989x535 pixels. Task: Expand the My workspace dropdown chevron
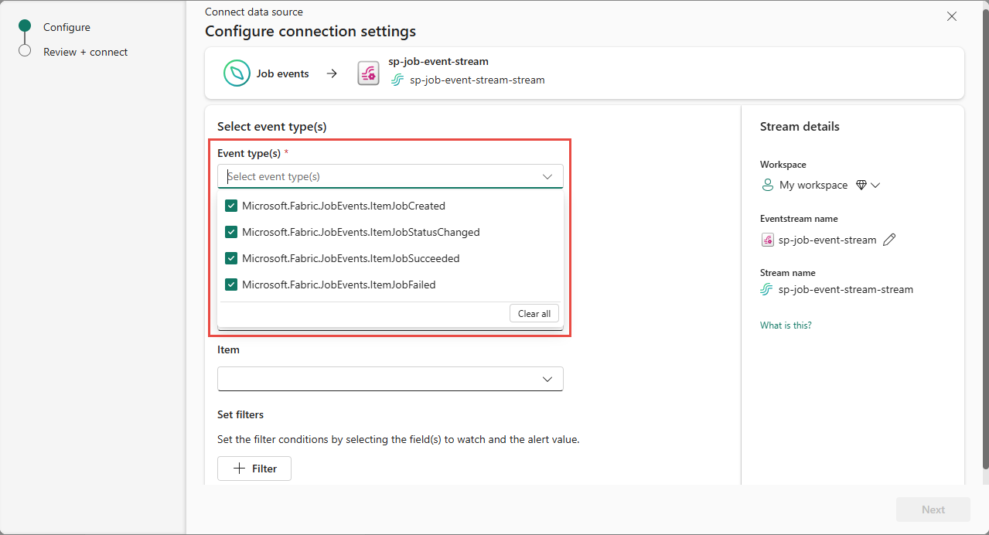875,186
